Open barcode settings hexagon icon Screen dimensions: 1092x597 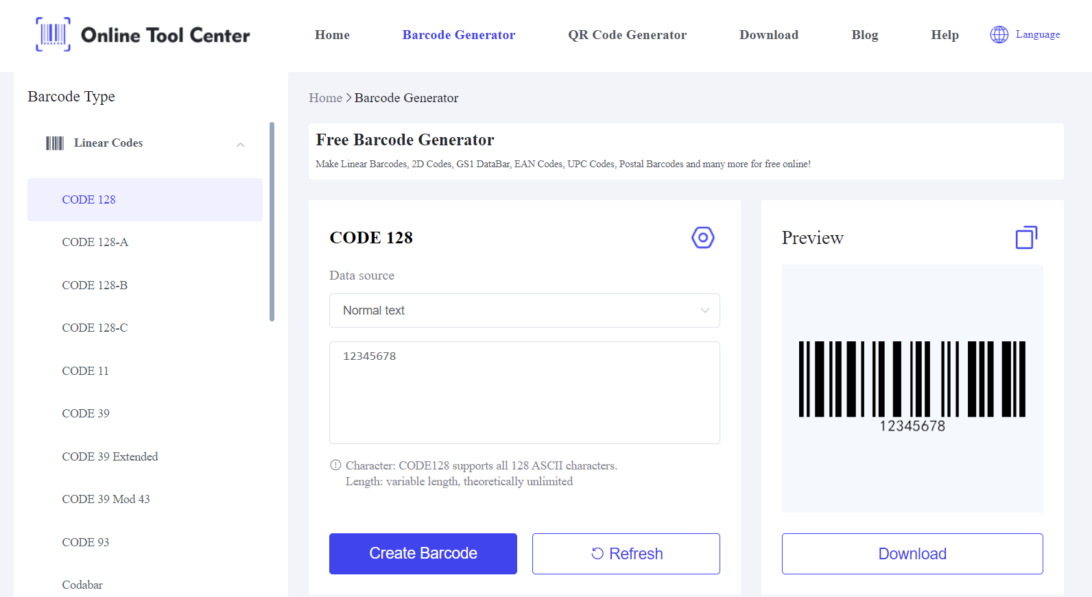[703, 238]
